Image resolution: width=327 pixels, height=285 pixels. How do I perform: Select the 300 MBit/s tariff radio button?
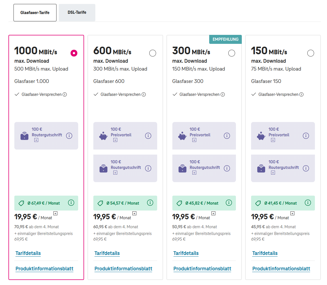click(231, 53)
